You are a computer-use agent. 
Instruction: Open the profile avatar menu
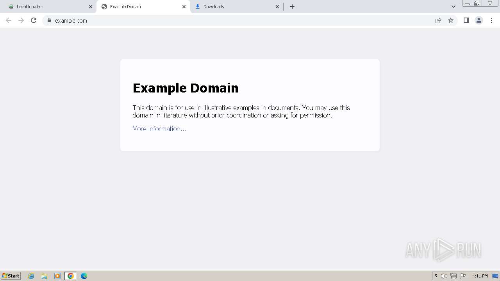tap(479, 20)
